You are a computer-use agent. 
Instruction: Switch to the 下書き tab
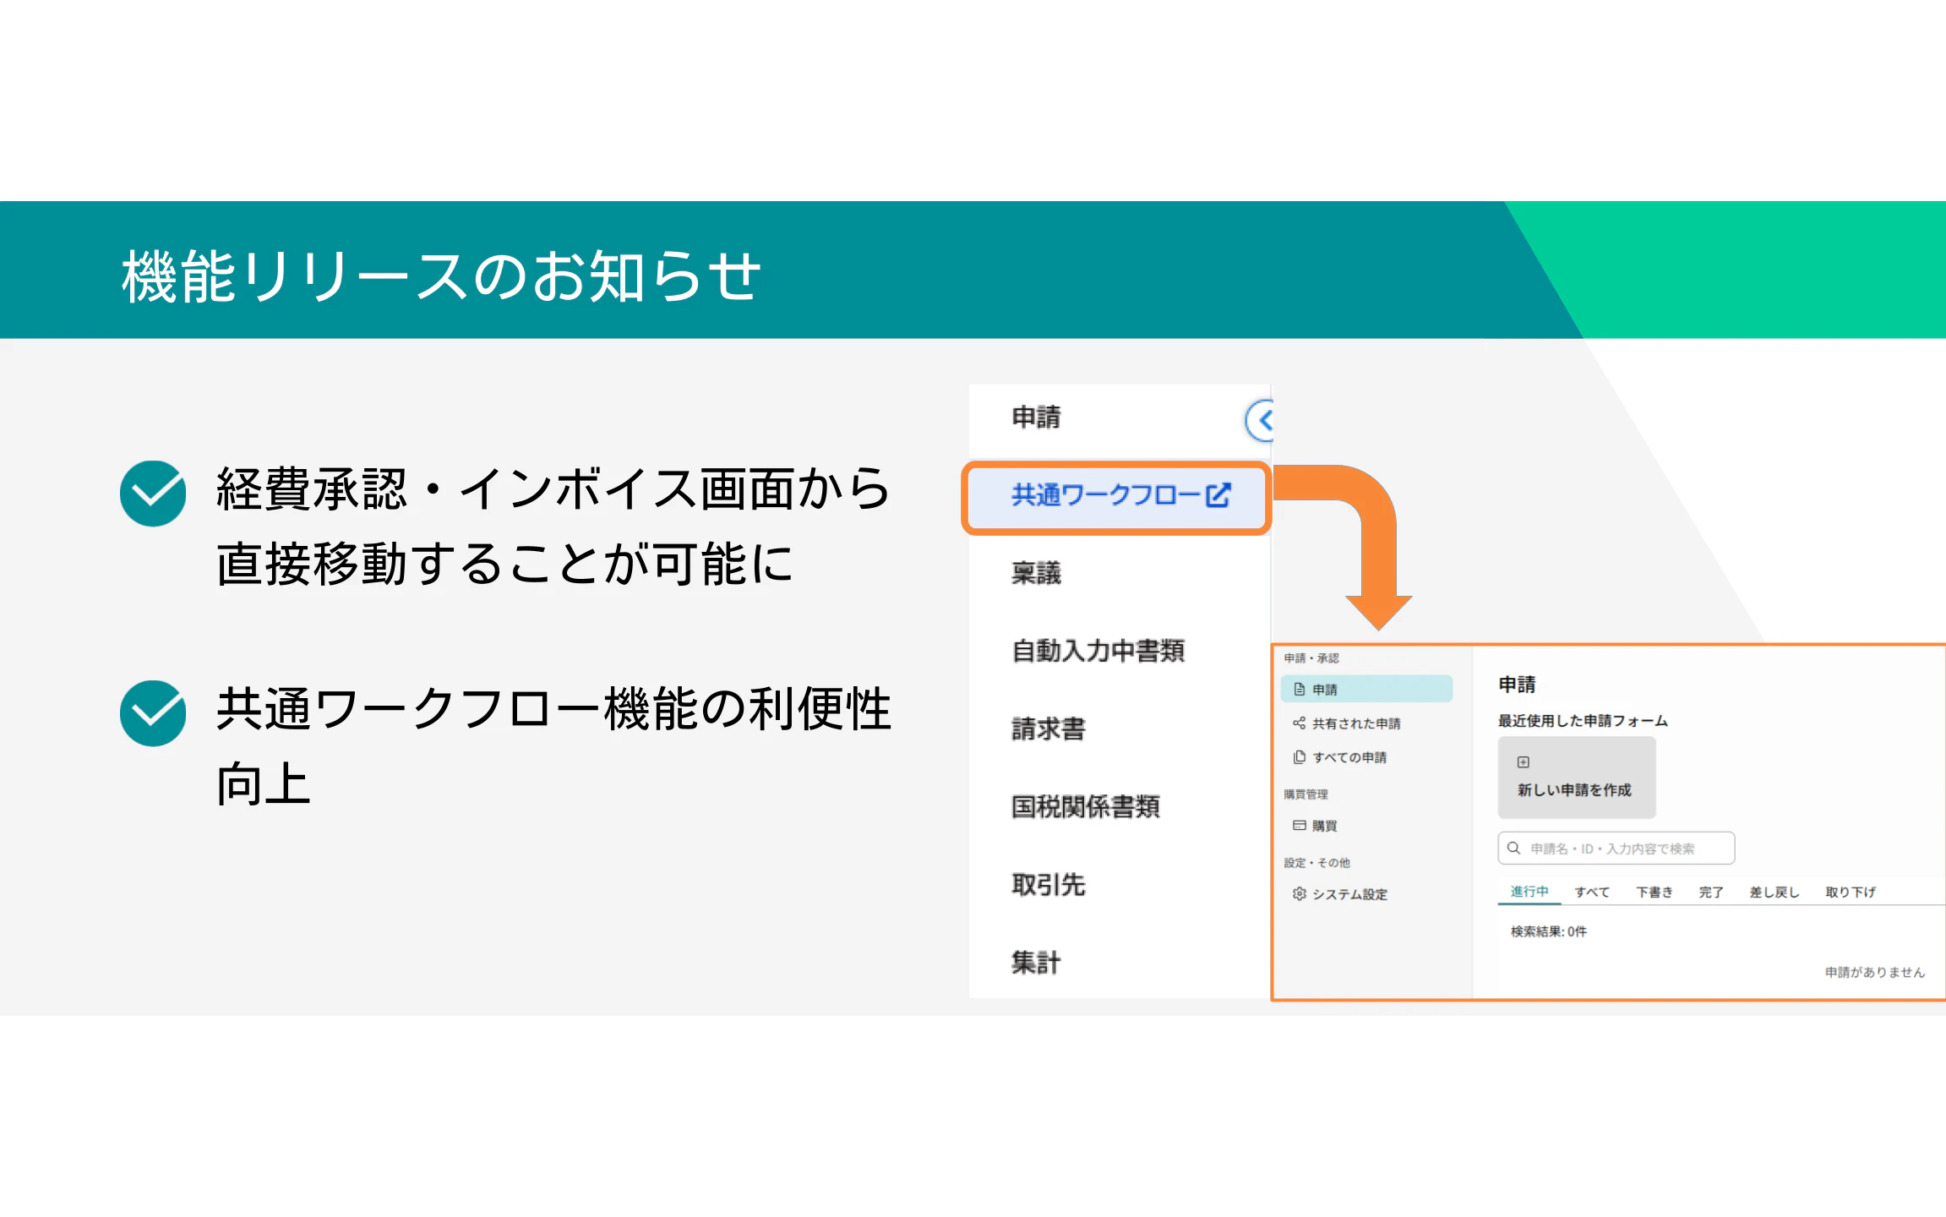point(1654,892)
